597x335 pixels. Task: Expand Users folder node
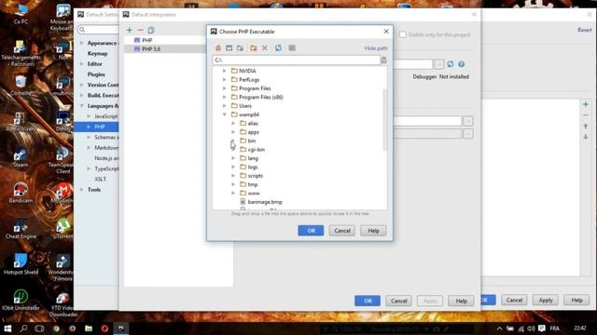point(225,105)
